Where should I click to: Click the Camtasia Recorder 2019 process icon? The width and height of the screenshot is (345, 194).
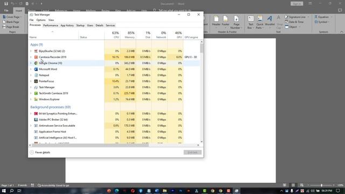(36, 57)
